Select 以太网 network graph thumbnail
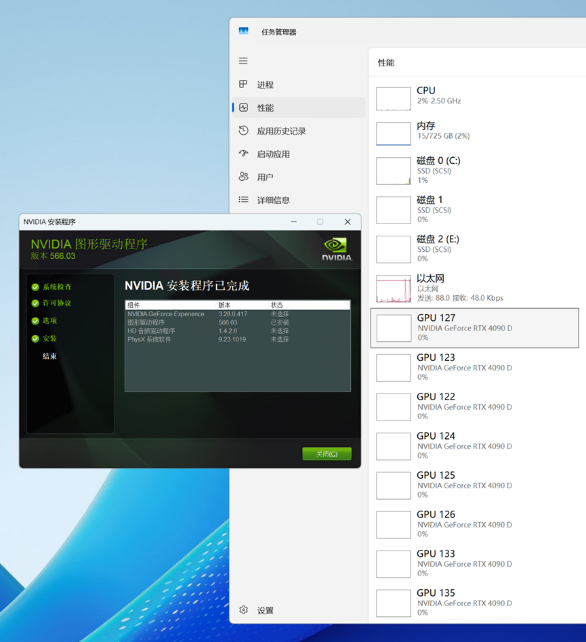Image resolution: width=586 pixels, height=642 pixels. click(394, 288)
